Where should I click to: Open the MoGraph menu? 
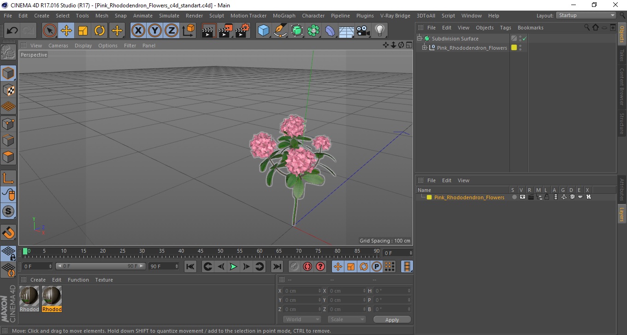(284, 16)
